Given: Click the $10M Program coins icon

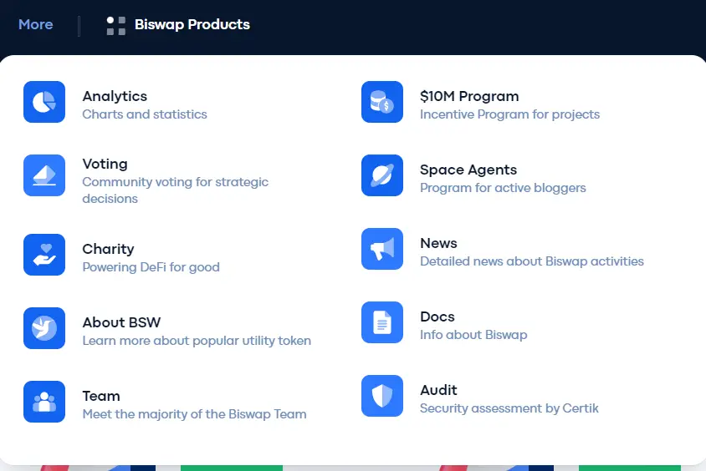Looking at the screenshot, I should (x=382, y=102).
